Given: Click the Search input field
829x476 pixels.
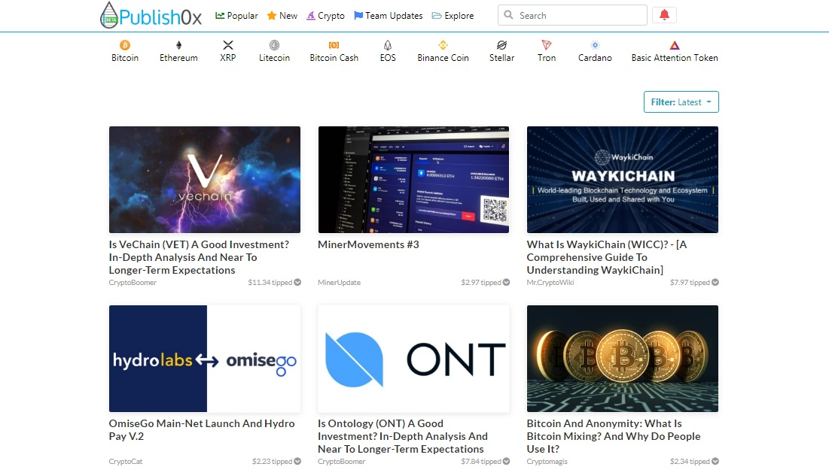Looking at the screenshot, I should pyautogui.click(x=572, y=15).
